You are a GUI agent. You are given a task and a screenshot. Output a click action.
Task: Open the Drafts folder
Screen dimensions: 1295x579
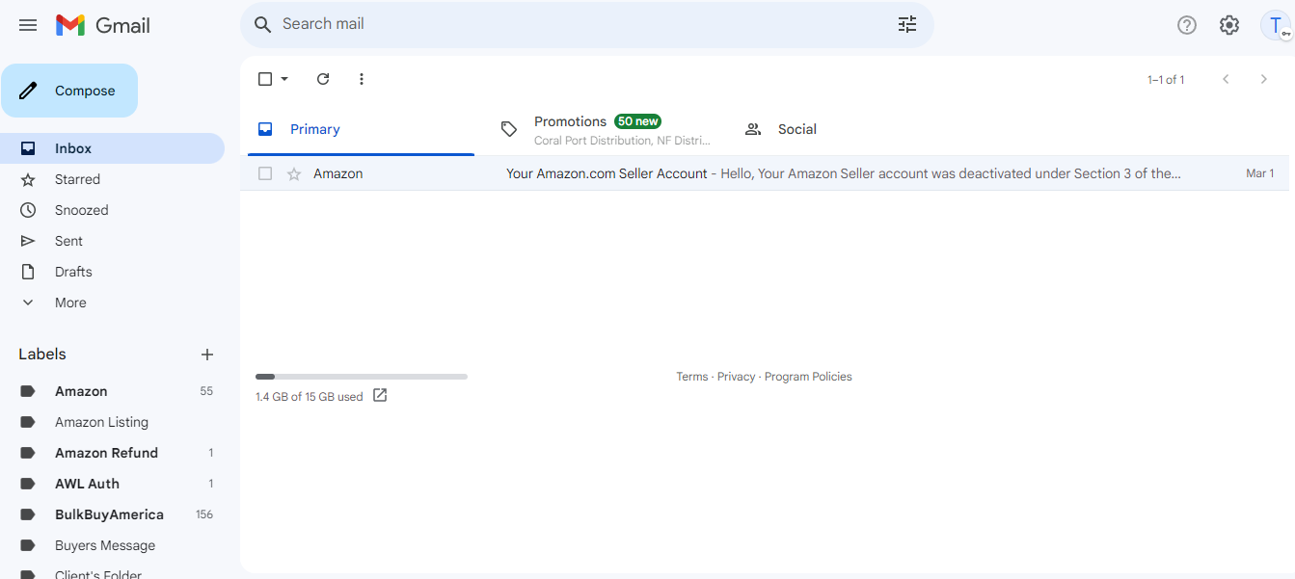tap(112, 272)
